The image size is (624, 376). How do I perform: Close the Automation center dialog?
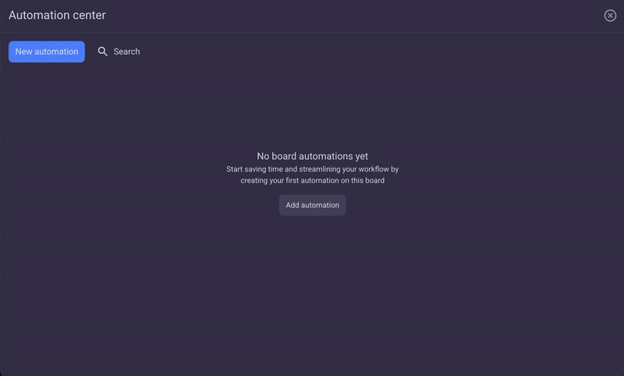pos(610,16)
